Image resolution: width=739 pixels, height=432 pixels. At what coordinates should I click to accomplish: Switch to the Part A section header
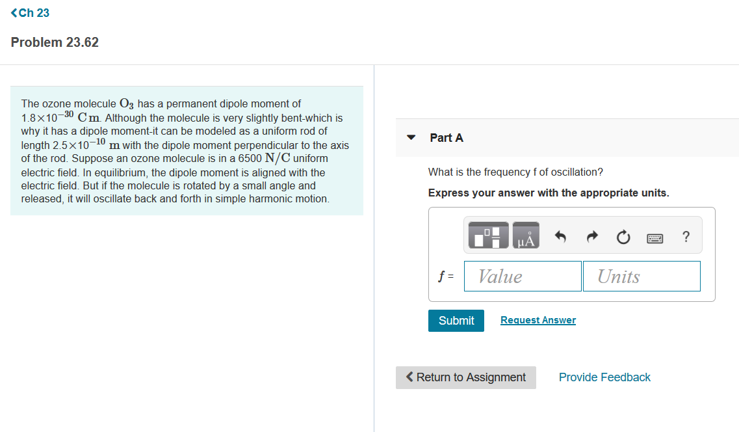tap(447, 137)
